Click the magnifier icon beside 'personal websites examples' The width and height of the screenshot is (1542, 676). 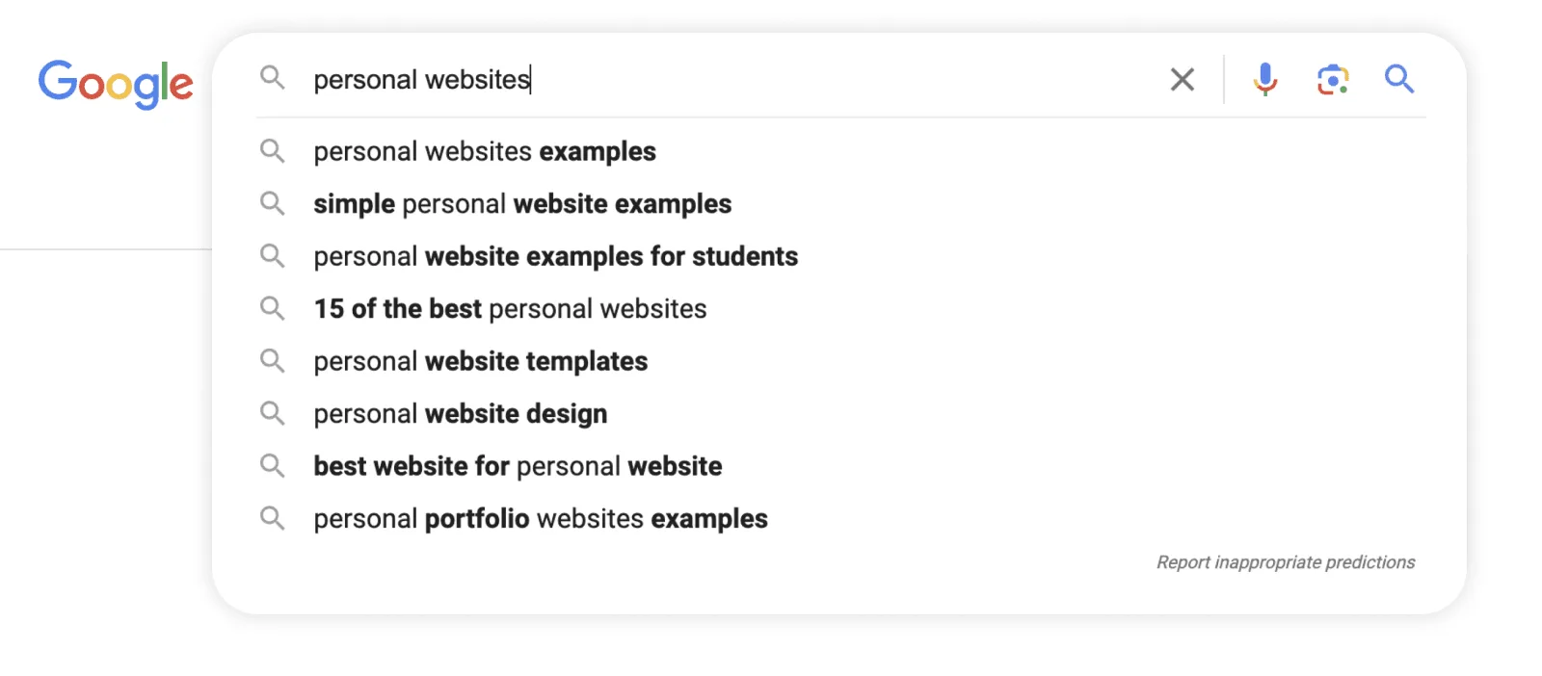tap(273, 151)
